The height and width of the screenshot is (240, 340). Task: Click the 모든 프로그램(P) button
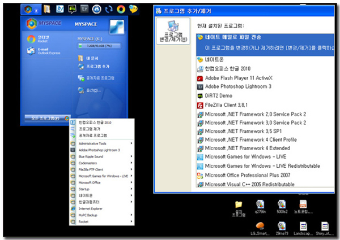tap(47, 118)
